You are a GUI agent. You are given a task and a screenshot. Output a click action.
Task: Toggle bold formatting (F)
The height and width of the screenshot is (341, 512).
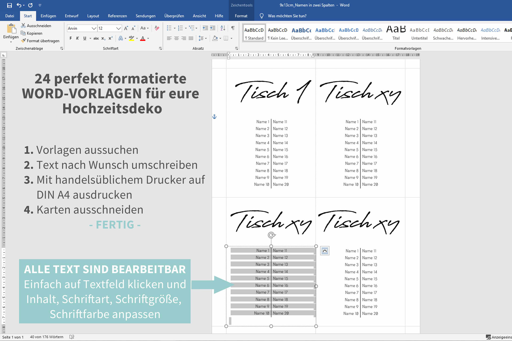pyautogui.click(x=70, y=38)
